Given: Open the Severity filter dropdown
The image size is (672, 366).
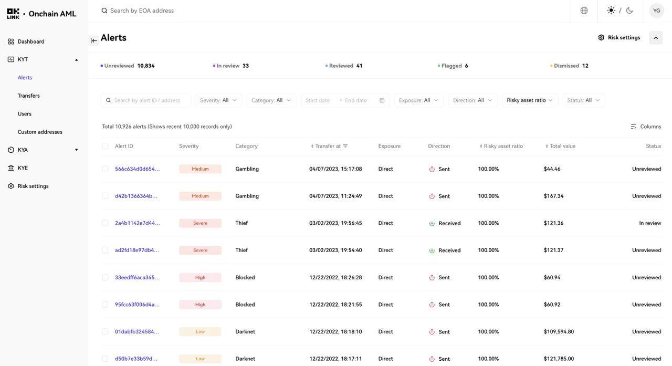Looking at the screenshot, I should (x=218, y=100).
